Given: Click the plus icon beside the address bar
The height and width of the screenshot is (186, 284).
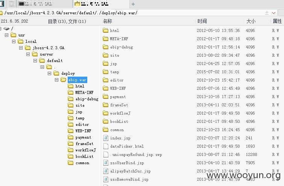Looking at the screenshot, I should click(x=267, y=13).
